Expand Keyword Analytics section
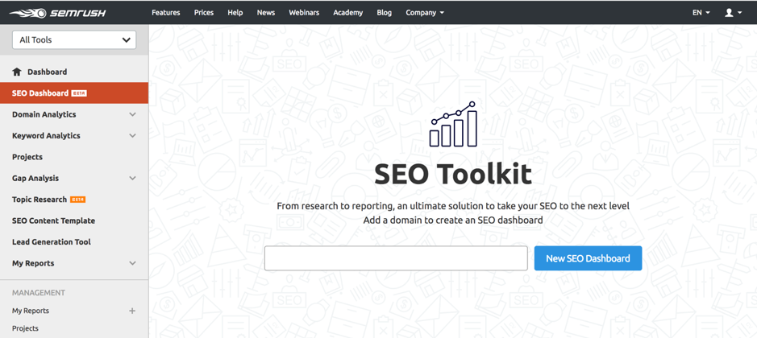 (132, 136)
